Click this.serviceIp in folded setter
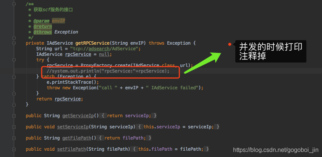Viewport: 322px width, 157px height. 162,127
